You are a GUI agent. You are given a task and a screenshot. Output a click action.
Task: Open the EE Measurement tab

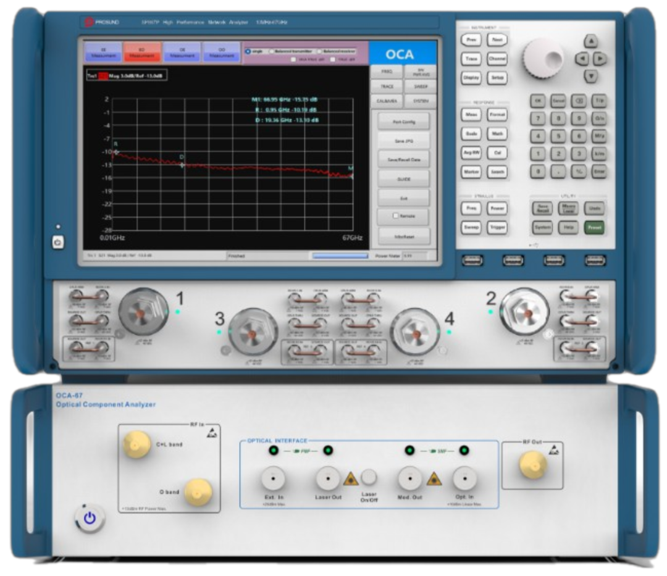click(103, 52)
